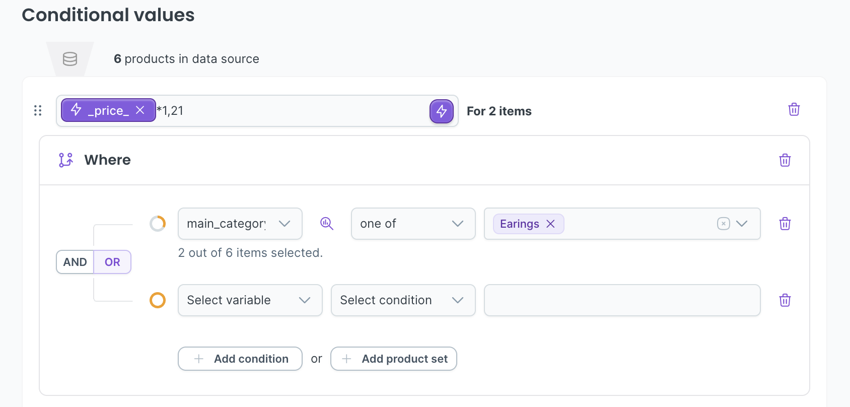Viewport: 850px width, 407px height.
Task: Click the data source database icon
Action: coord(70,59)
